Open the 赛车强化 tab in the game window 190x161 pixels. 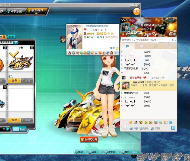click(x=37, y=11)
